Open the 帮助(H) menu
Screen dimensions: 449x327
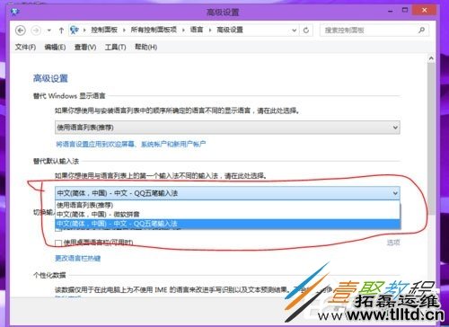[x=145, y=47]
